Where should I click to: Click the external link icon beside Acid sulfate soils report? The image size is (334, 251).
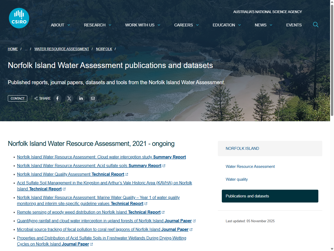[164, 166]
